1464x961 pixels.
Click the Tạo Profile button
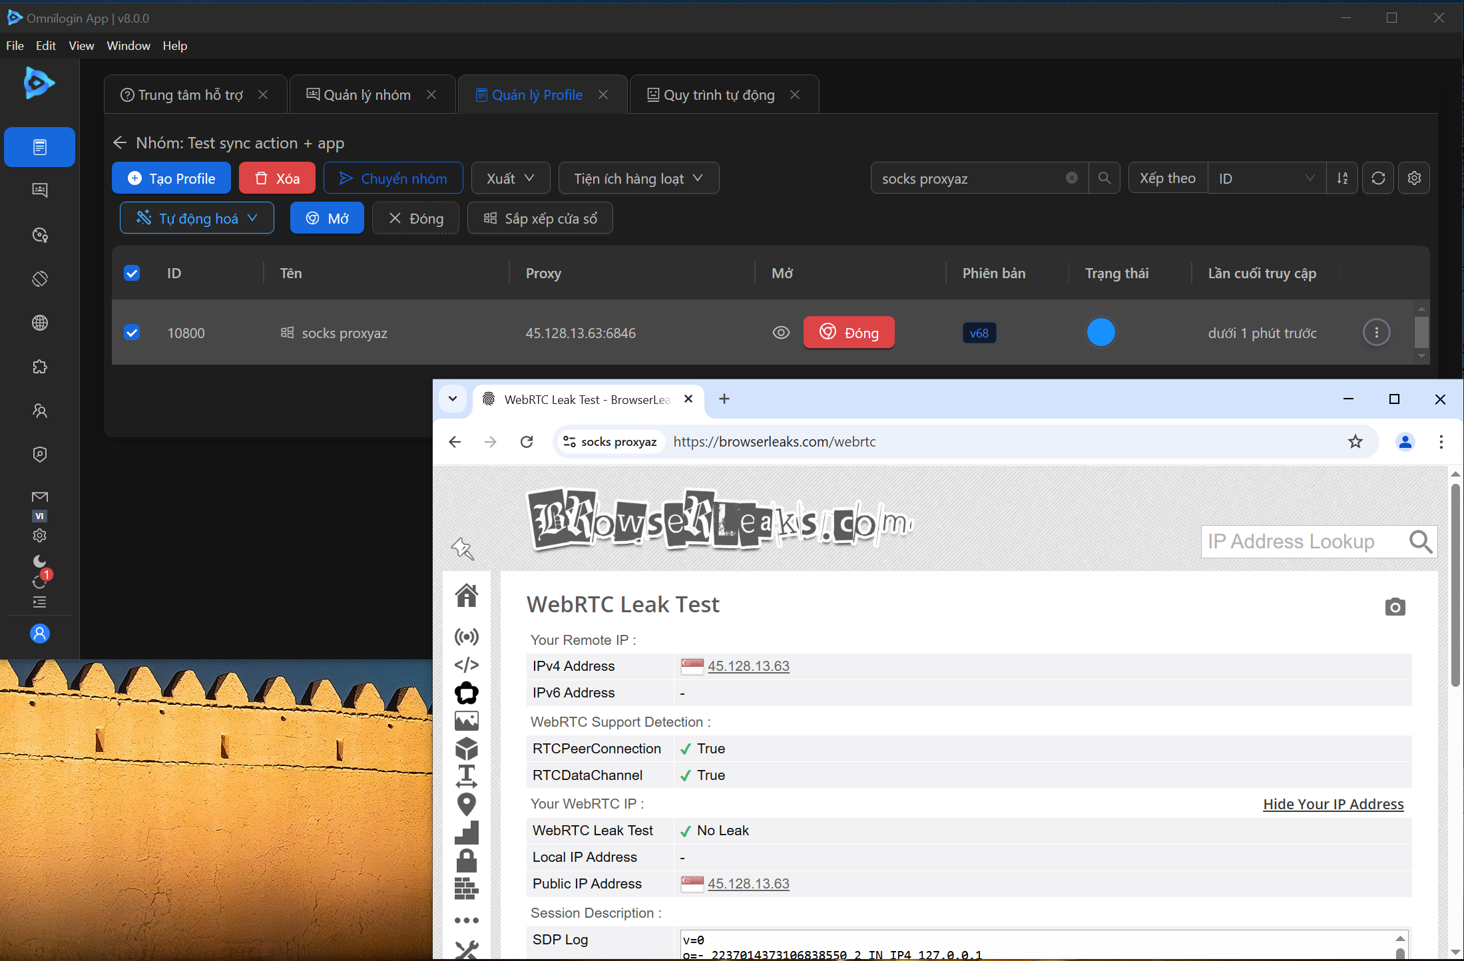pos(172,178)
